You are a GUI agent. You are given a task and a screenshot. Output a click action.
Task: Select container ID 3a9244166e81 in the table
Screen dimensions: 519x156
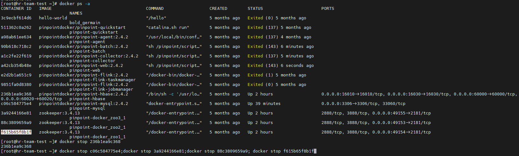pos(16,113)
